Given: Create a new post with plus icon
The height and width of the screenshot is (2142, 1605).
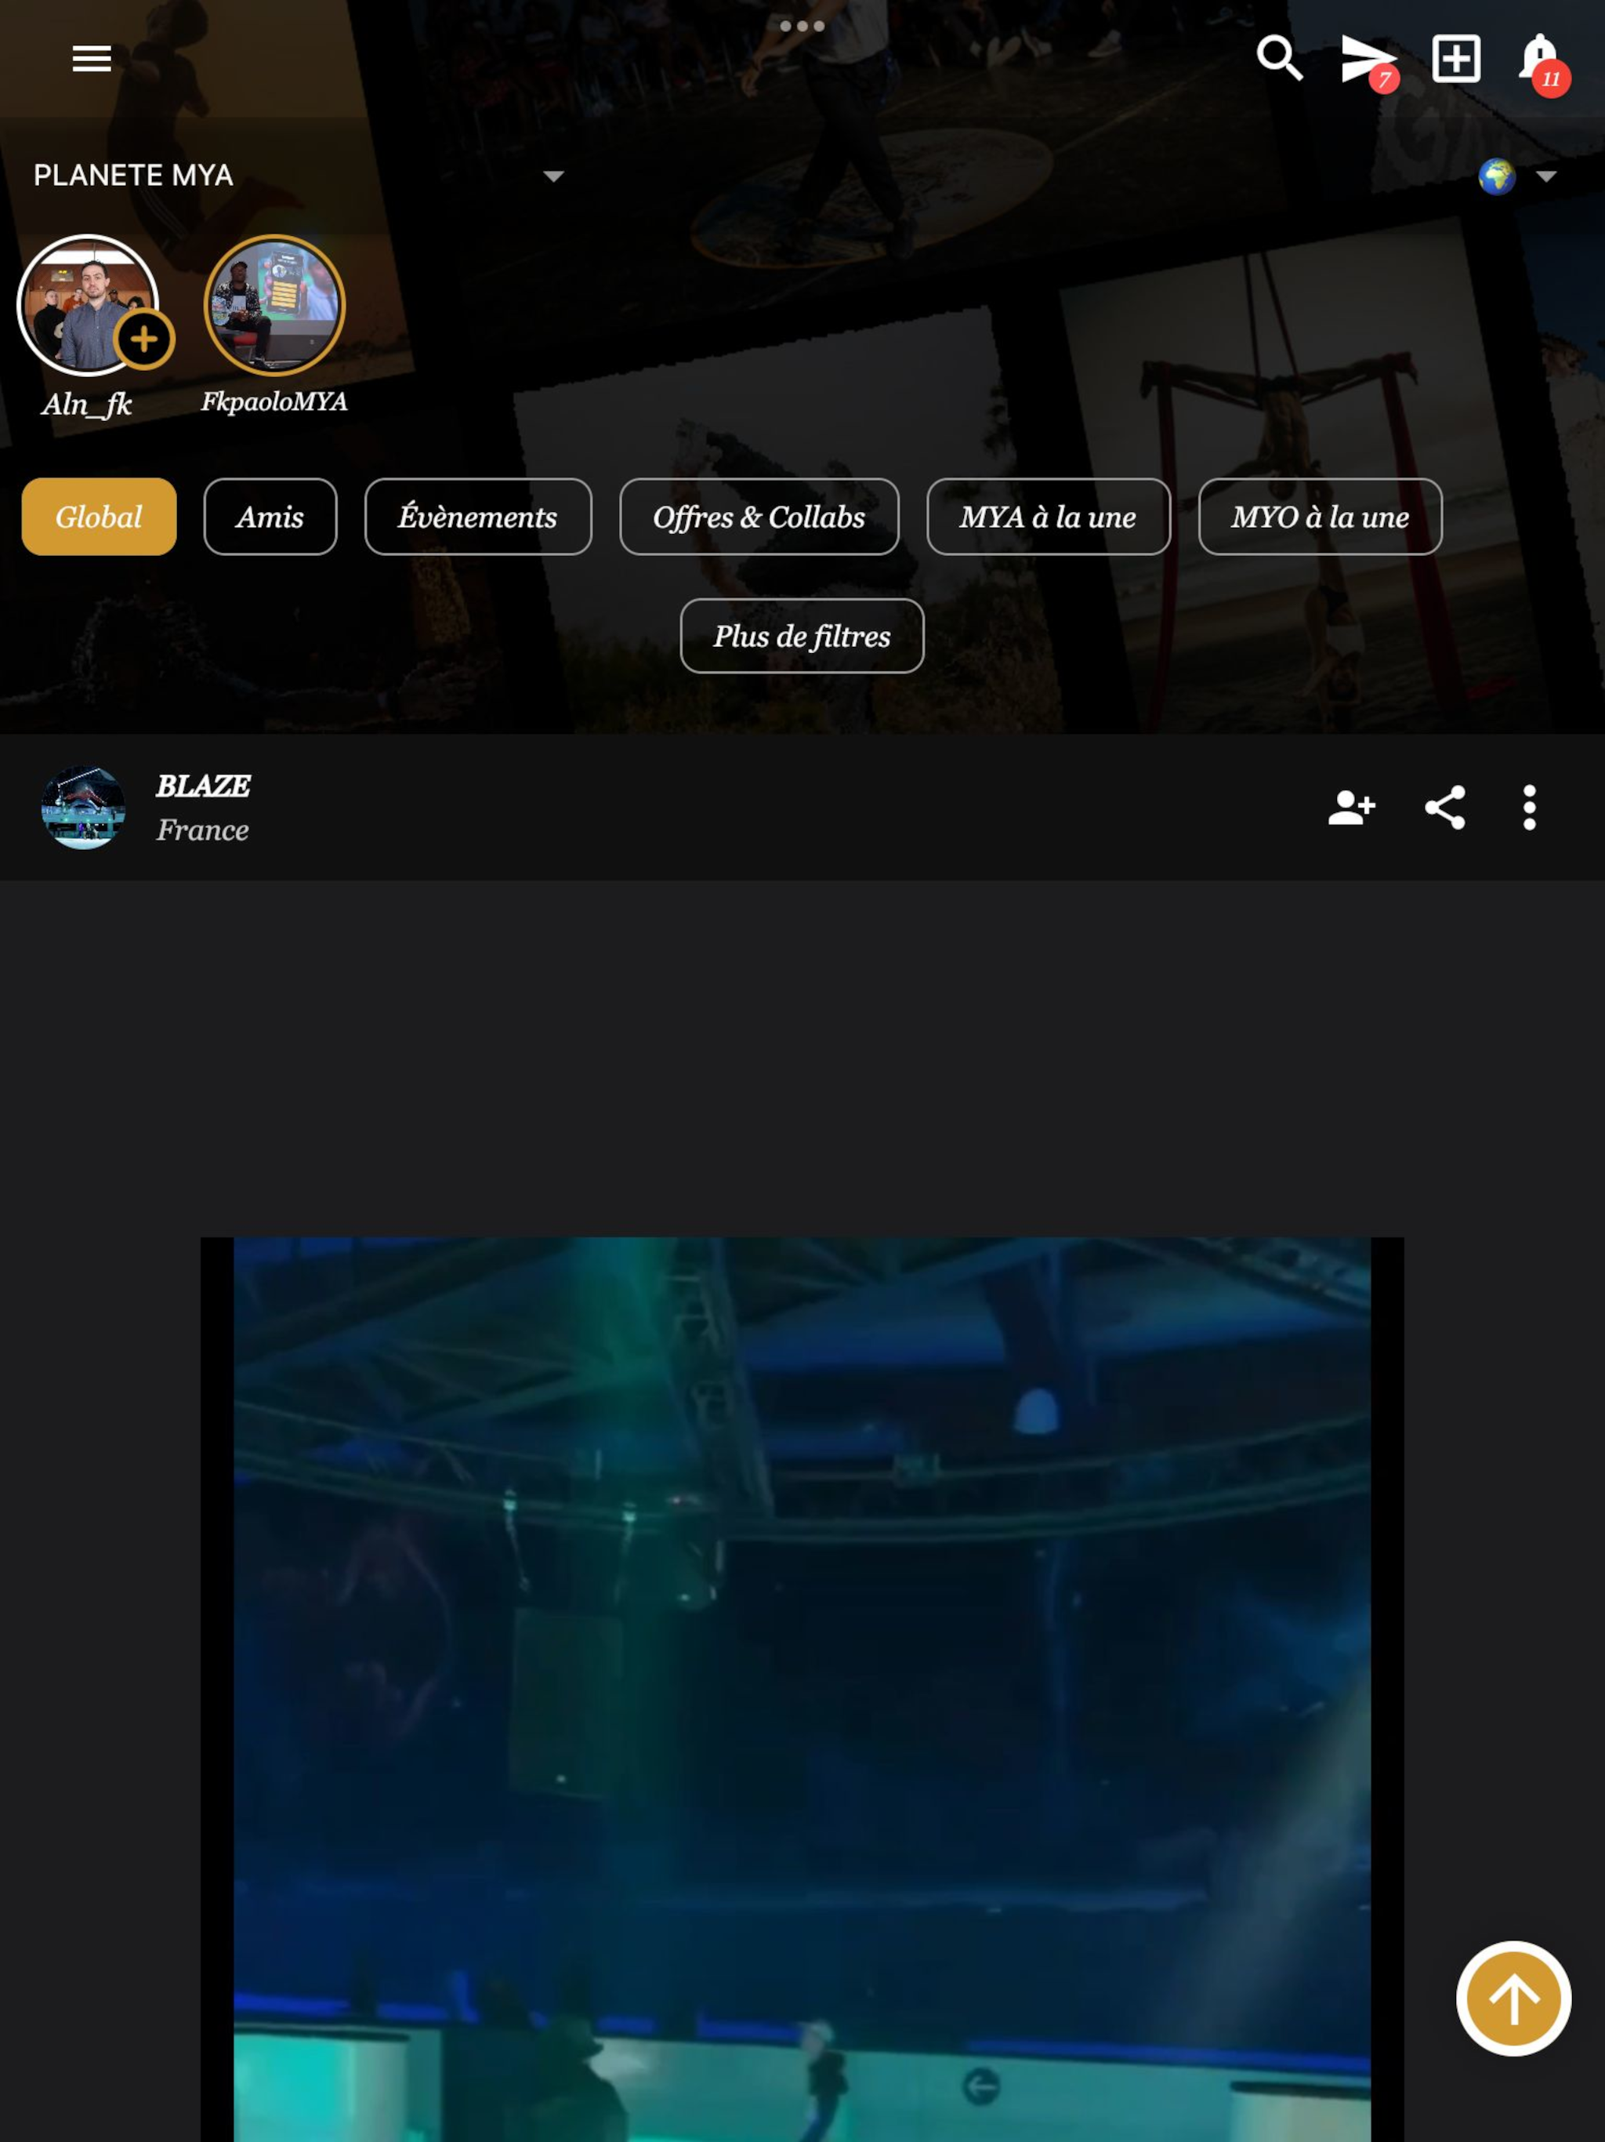Looking at the screenshot, I should click(1456, 59).
